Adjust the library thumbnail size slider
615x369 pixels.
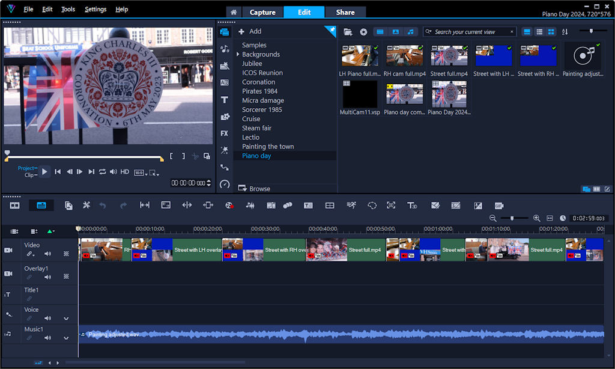pyautogui.click(x=591, y=31)
